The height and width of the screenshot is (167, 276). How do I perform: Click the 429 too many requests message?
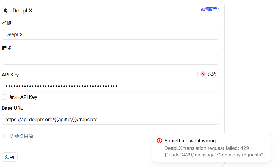pyautogui.click(x=215, y=151)
